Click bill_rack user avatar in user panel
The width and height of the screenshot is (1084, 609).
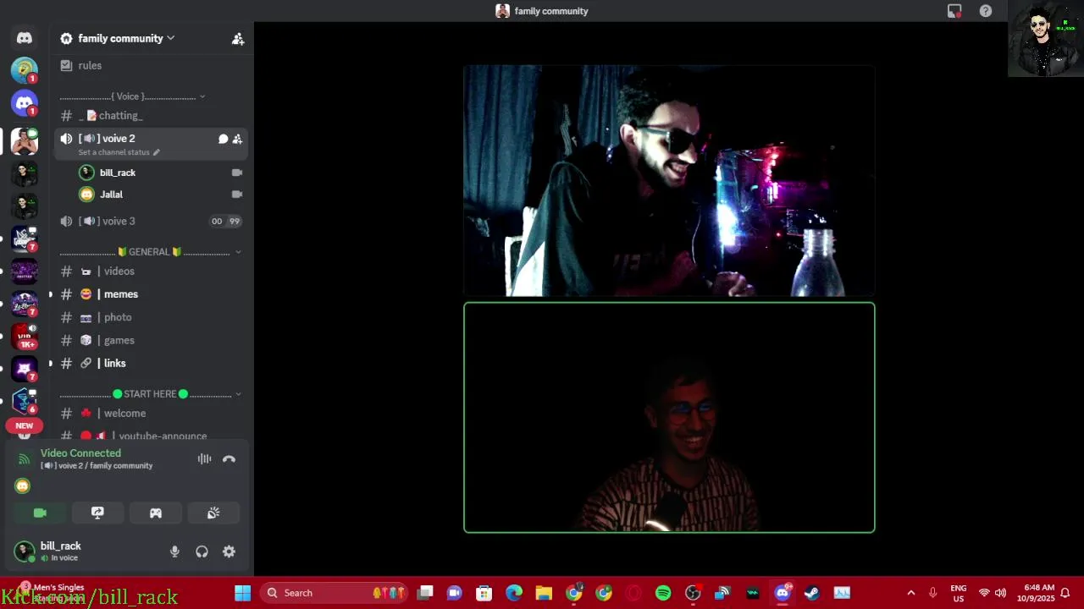click(25, 551)
